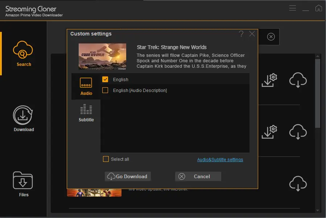Click the results list vertical scrollbar
Image resolution: width=326 pixels, height=218 pixels.
click(317, 93)
